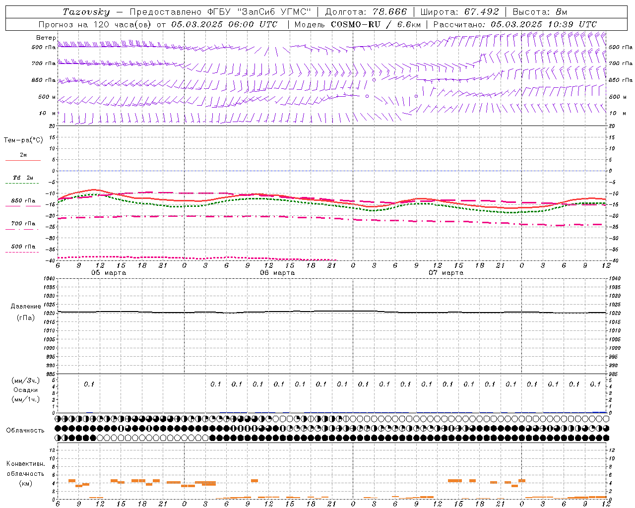The width and height of the screenshot is (635, 508).
Task: Click the 700 гПа legend entry in temperature panel
Action: pyautogui.click(x=23, y=224)
